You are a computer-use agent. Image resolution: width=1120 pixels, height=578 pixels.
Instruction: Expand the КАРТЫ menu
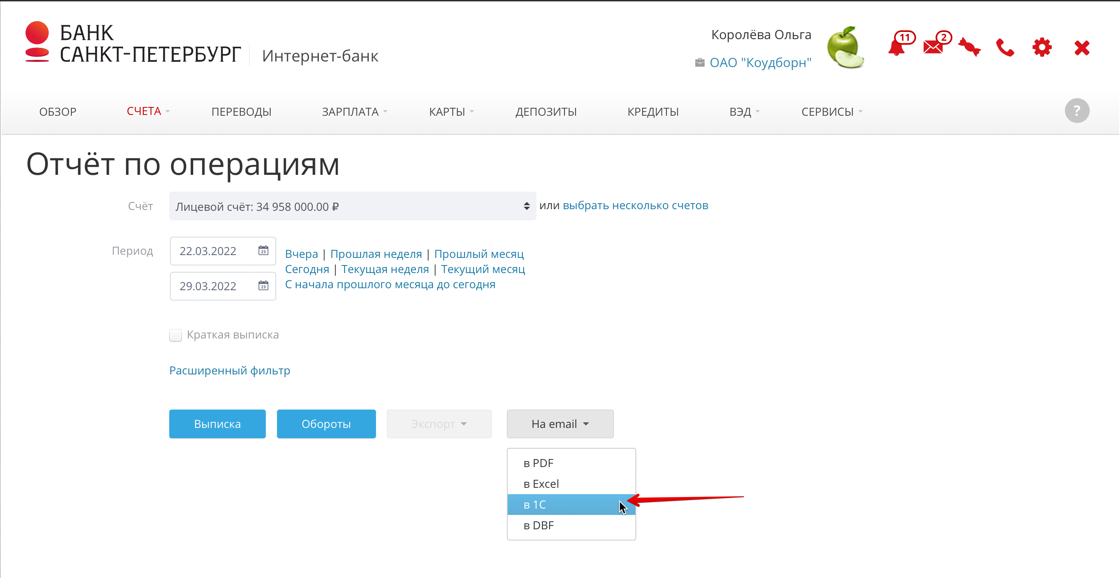(x=451, y=112)
